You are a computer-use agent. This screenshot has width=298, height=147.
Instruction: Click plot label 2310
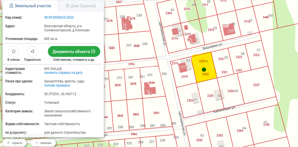pyautogui.click(x=187, y=9)
